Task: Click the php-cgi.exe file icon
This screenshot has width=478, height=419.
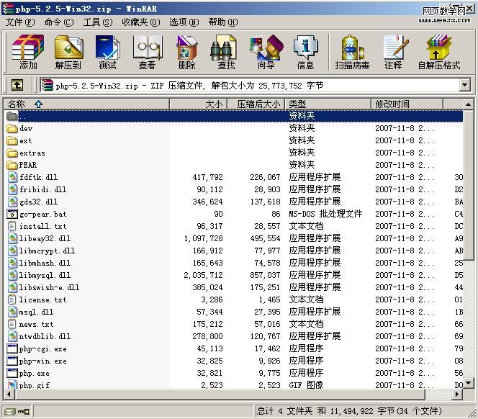Action: (12, 348)
